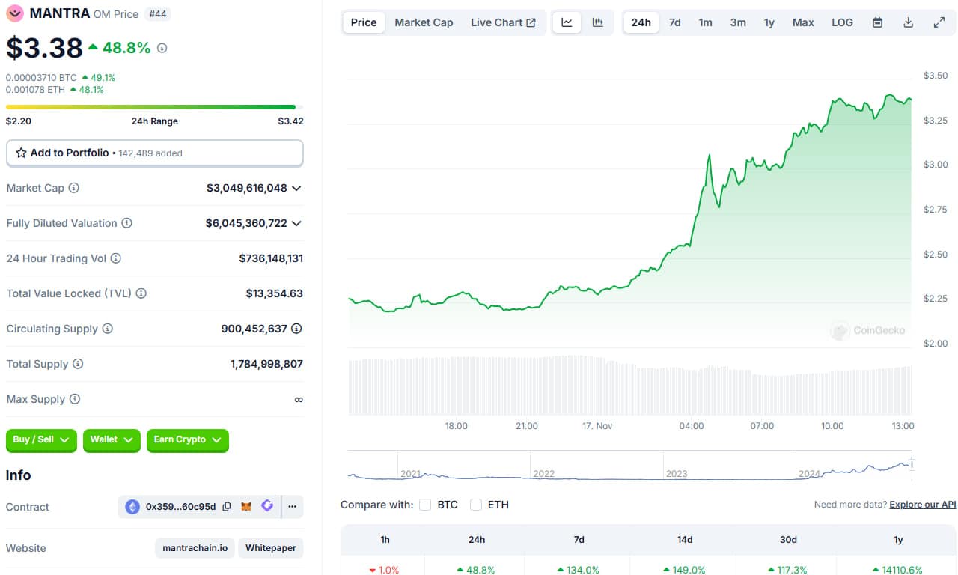The width and height of the screenshot is (958, 575).
Task: Open the Buy / Sell dropdown
Action: (42, 440)
